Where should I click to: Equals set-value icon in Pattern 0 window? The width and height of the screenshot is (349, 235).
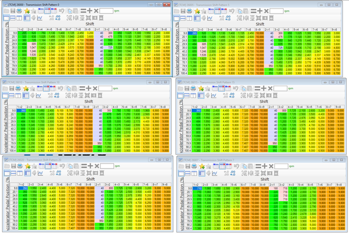83,11
